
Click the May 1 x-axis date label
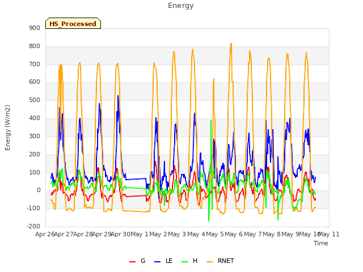(140, 234)
